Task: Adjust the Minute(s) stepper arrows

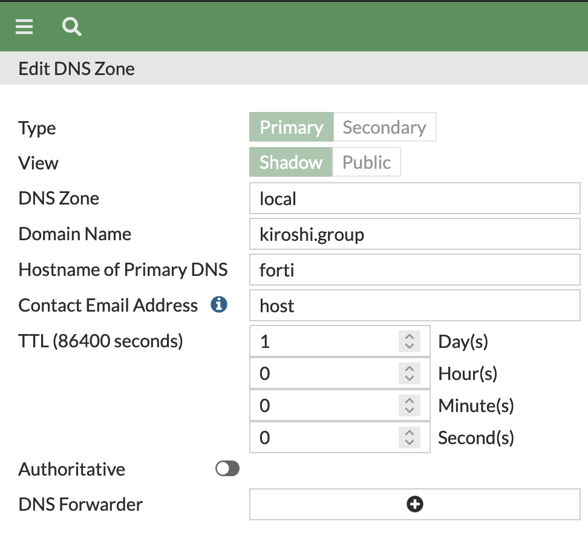Action: click(x=410, y=405)
